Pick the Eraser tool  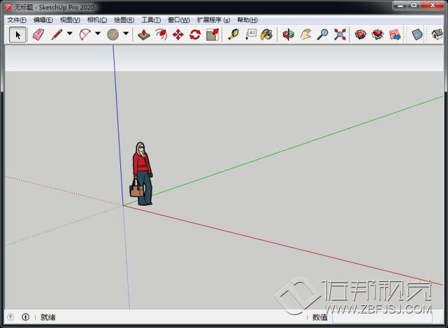point(38,35)
